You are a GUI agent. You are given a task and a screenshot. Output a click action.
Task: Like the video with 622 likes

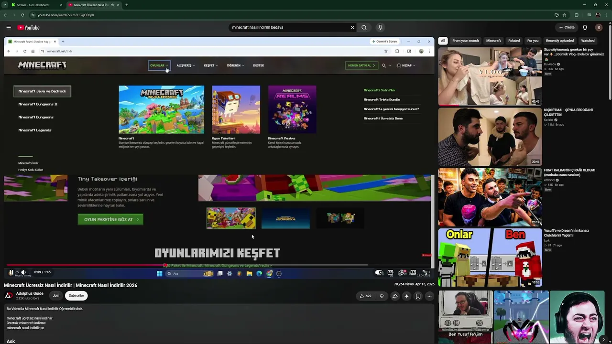coord(366,296)
